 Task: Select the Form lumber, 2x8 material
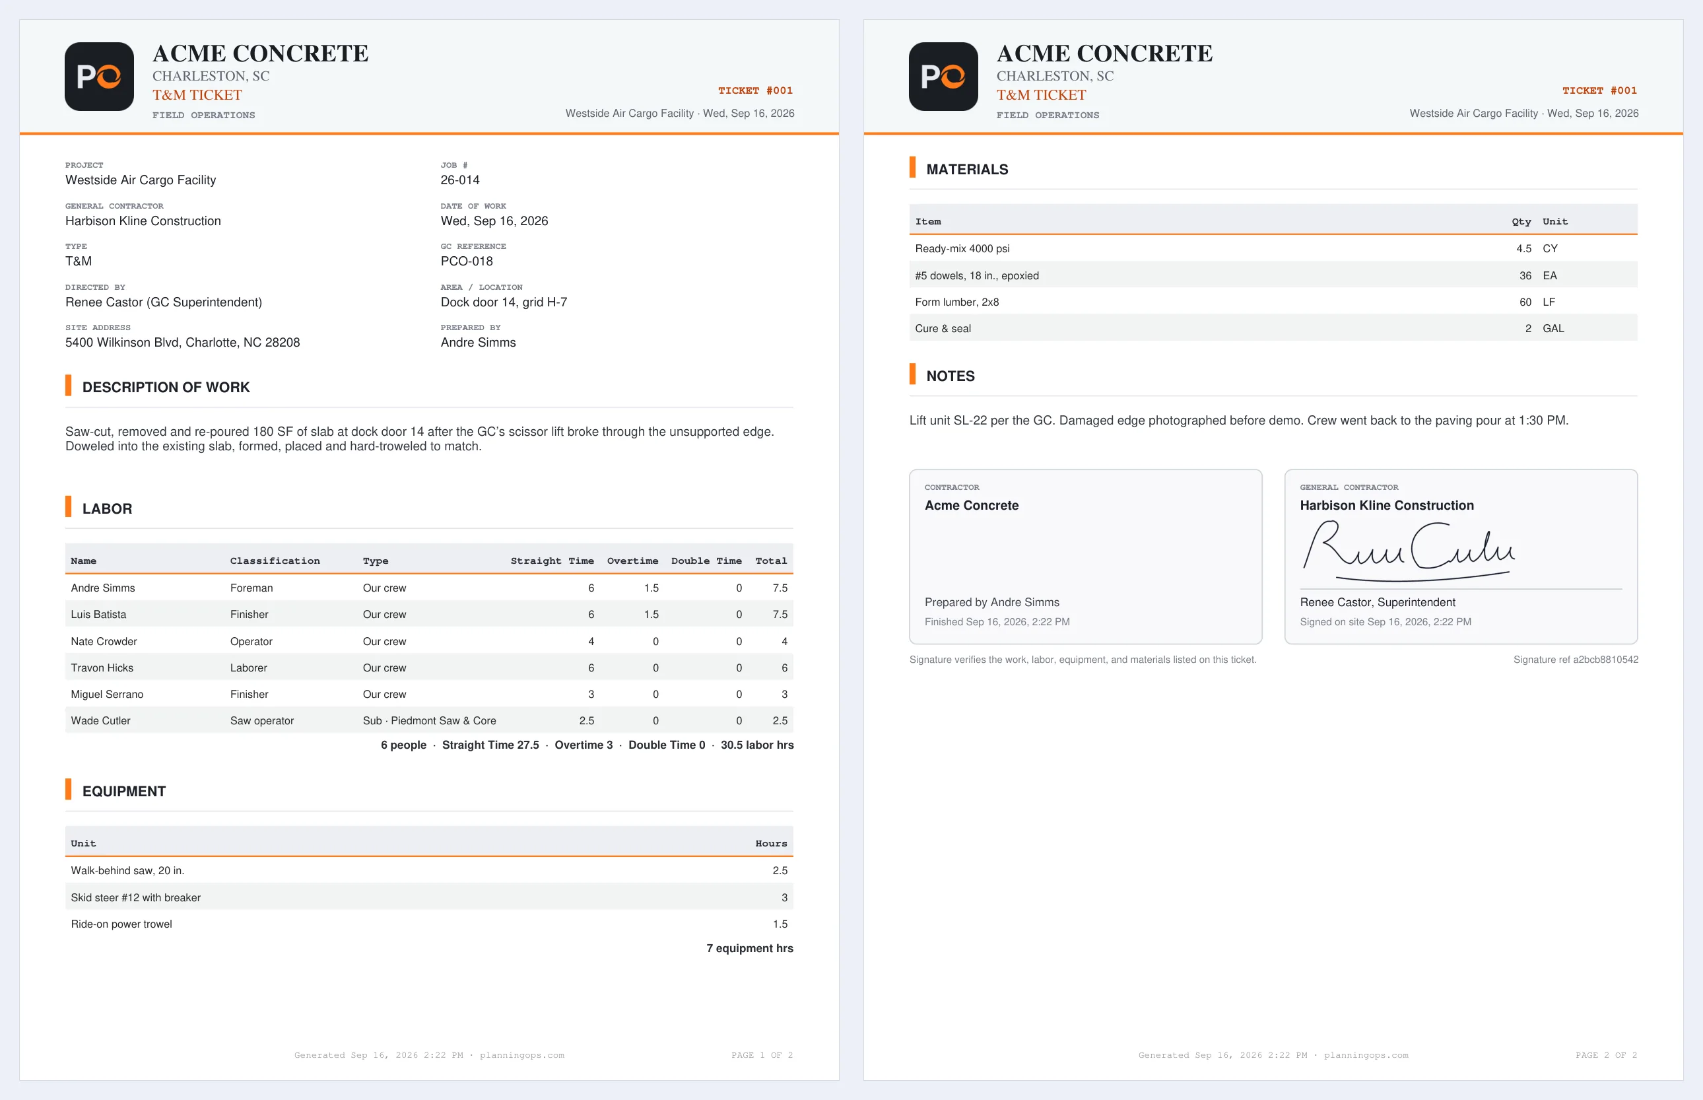(x=957, y=302)
